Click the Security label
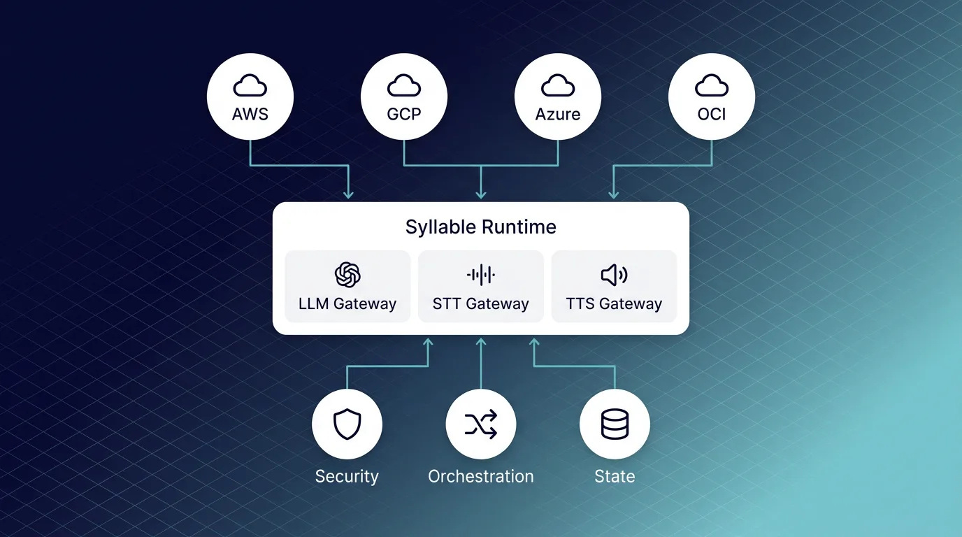962x537 pixels. click(x=347, y=476)
